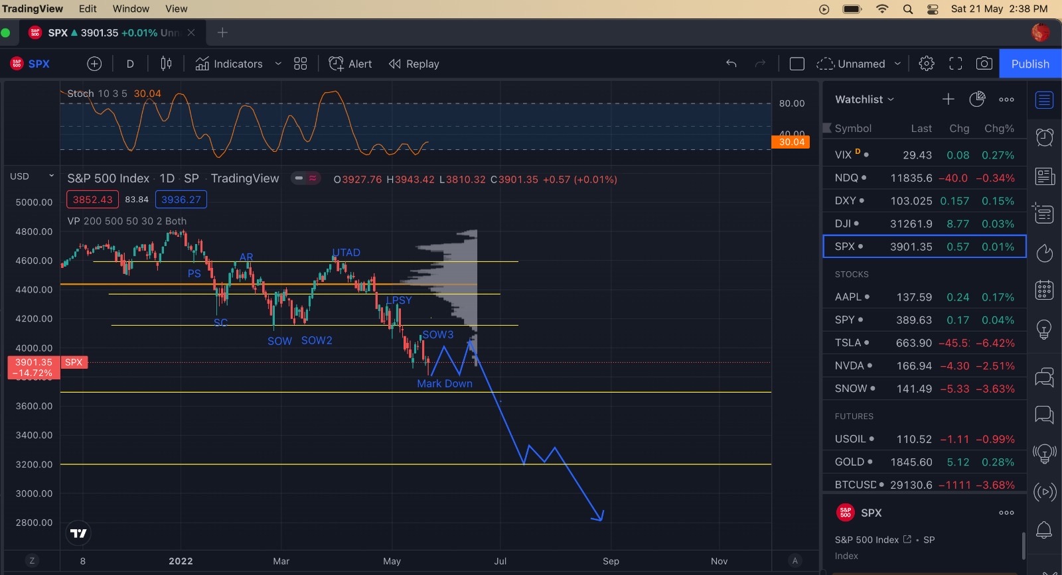Image resolution: width=1062 pixels, height=575 pixels.
Task: Expand the indicator templates chevron
Action: point(278,64)
